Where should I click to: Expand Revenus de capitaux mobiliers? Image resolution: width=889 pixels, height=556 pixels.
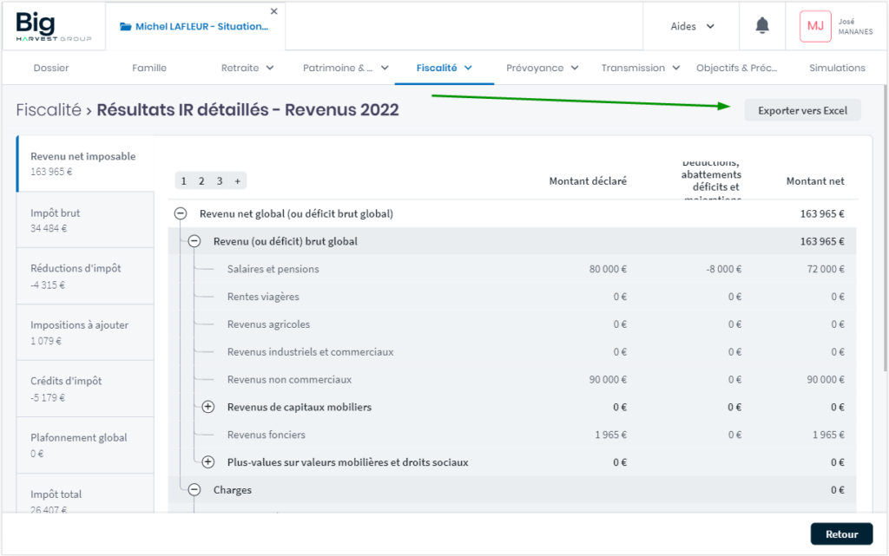point(208,407)
